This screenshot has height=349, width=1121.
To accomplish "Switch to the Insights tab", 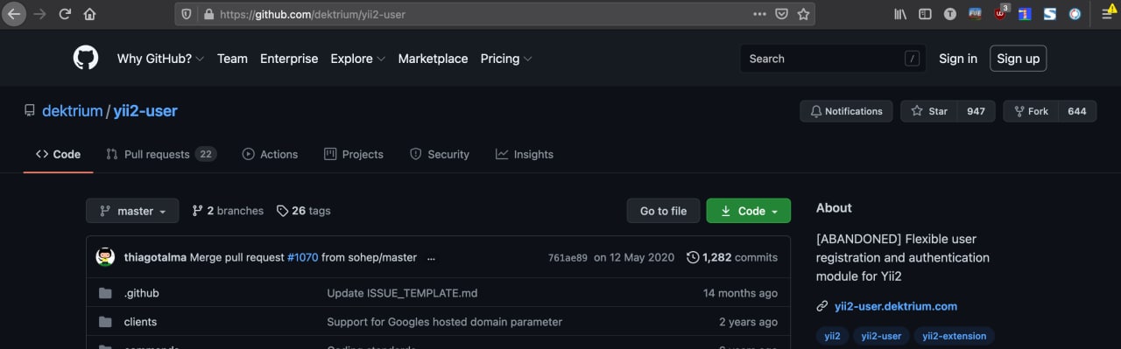I will 525,154.
